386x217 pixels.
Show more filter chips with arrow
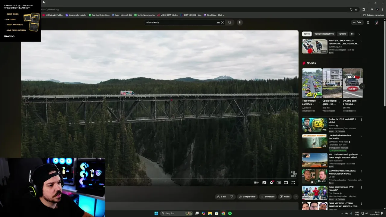[x=359, y=34]
